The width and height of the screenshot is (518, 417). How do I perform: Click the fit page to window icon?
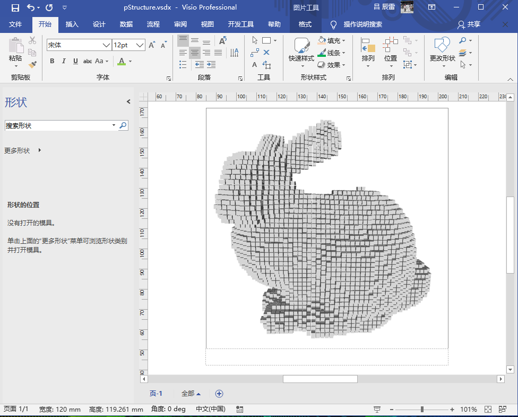pyautogui.click(x=488, y=410)
